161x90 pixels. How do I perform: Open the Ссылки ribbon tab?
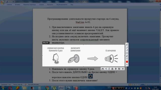(x=41, y=4)
